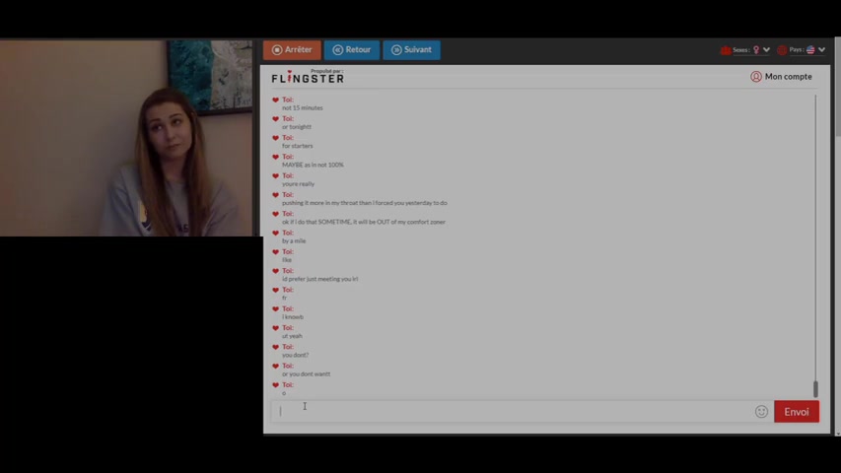
Task: Click the group icon beside Sexes
Action: (726, 50)
